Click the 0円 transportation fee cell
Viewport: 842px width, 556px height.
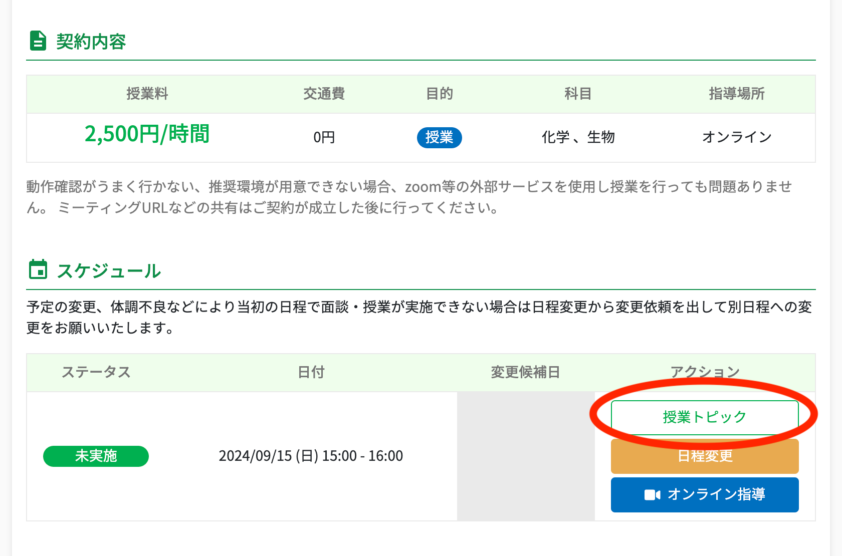click(x=324, y=137)
